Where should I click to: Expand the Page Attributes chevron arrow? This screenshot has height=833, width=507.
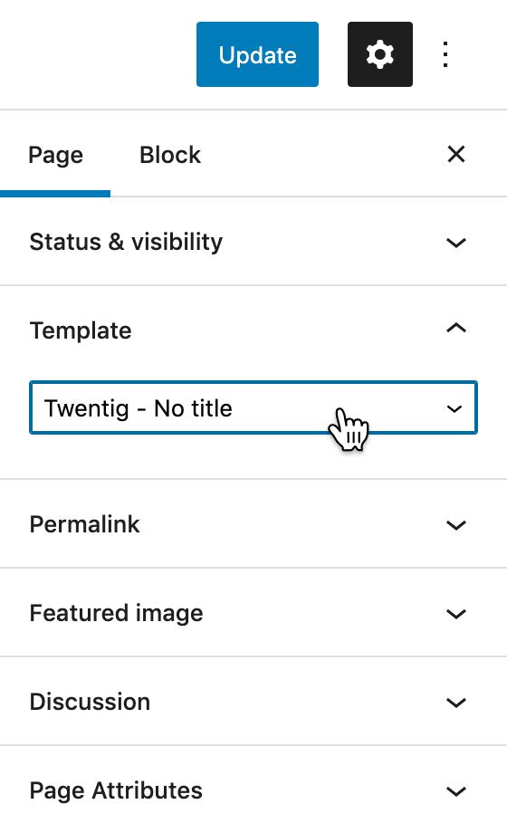[x=456, y=791]
